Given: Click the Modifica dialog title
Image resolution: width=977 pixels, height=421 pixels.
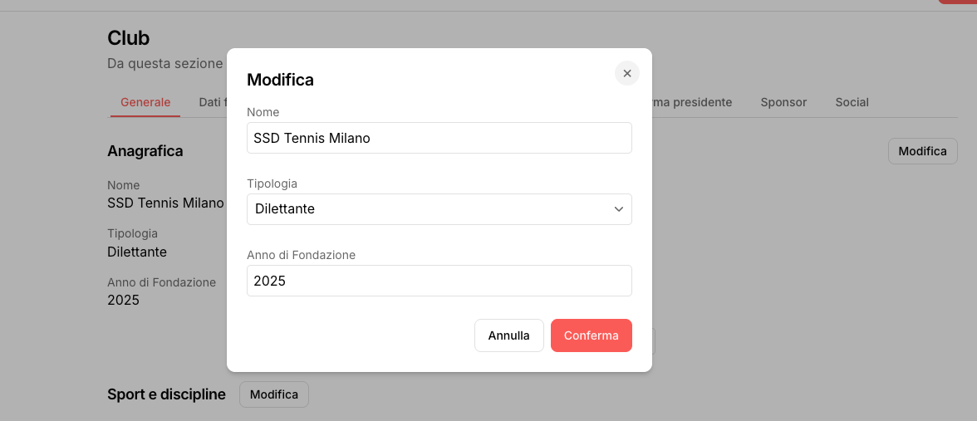Looking at the screenshot, I should point(280,80).
